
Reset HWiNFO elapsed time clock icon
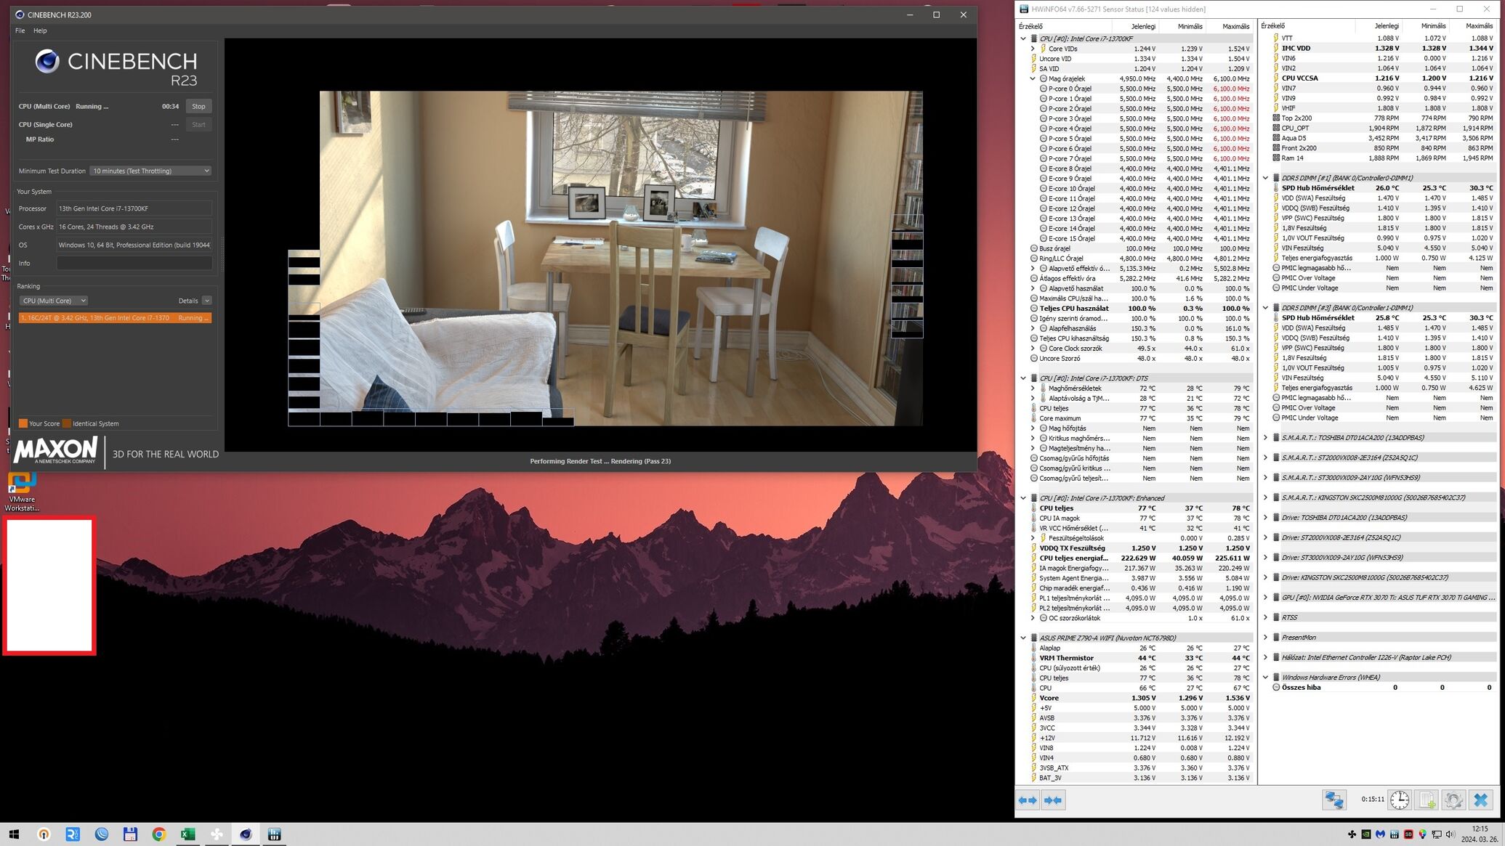[1400, 800]
